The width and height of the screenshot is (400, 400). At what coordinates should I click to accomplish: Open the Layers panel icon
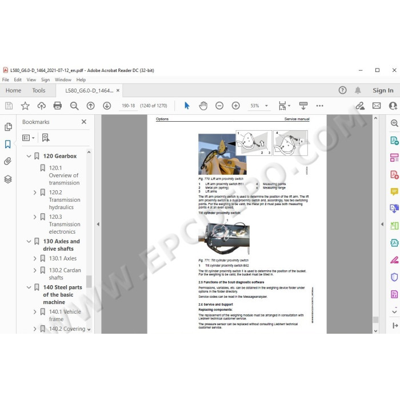coord(8,179)
